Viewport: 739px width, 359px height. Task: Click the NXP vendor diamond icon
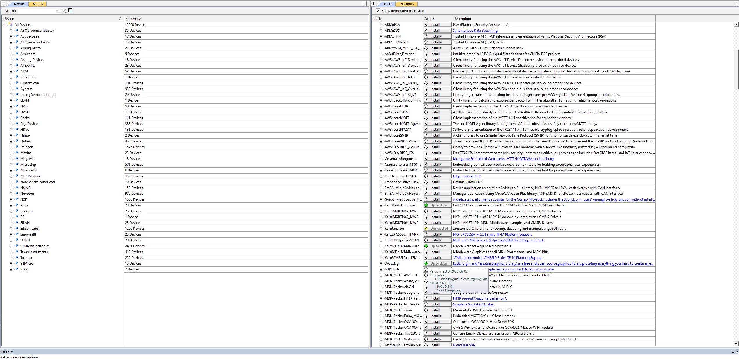pyautogui.click(x=17, y=199)
